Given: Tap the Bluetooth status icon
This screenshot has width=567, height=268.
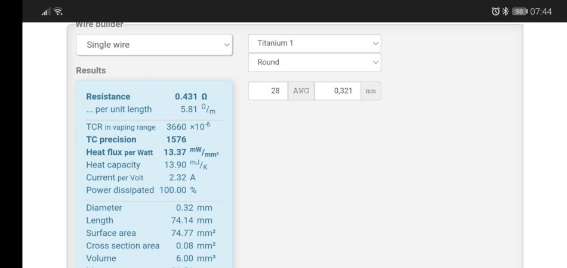Looking at the screenshot, I should click(505, 11).
